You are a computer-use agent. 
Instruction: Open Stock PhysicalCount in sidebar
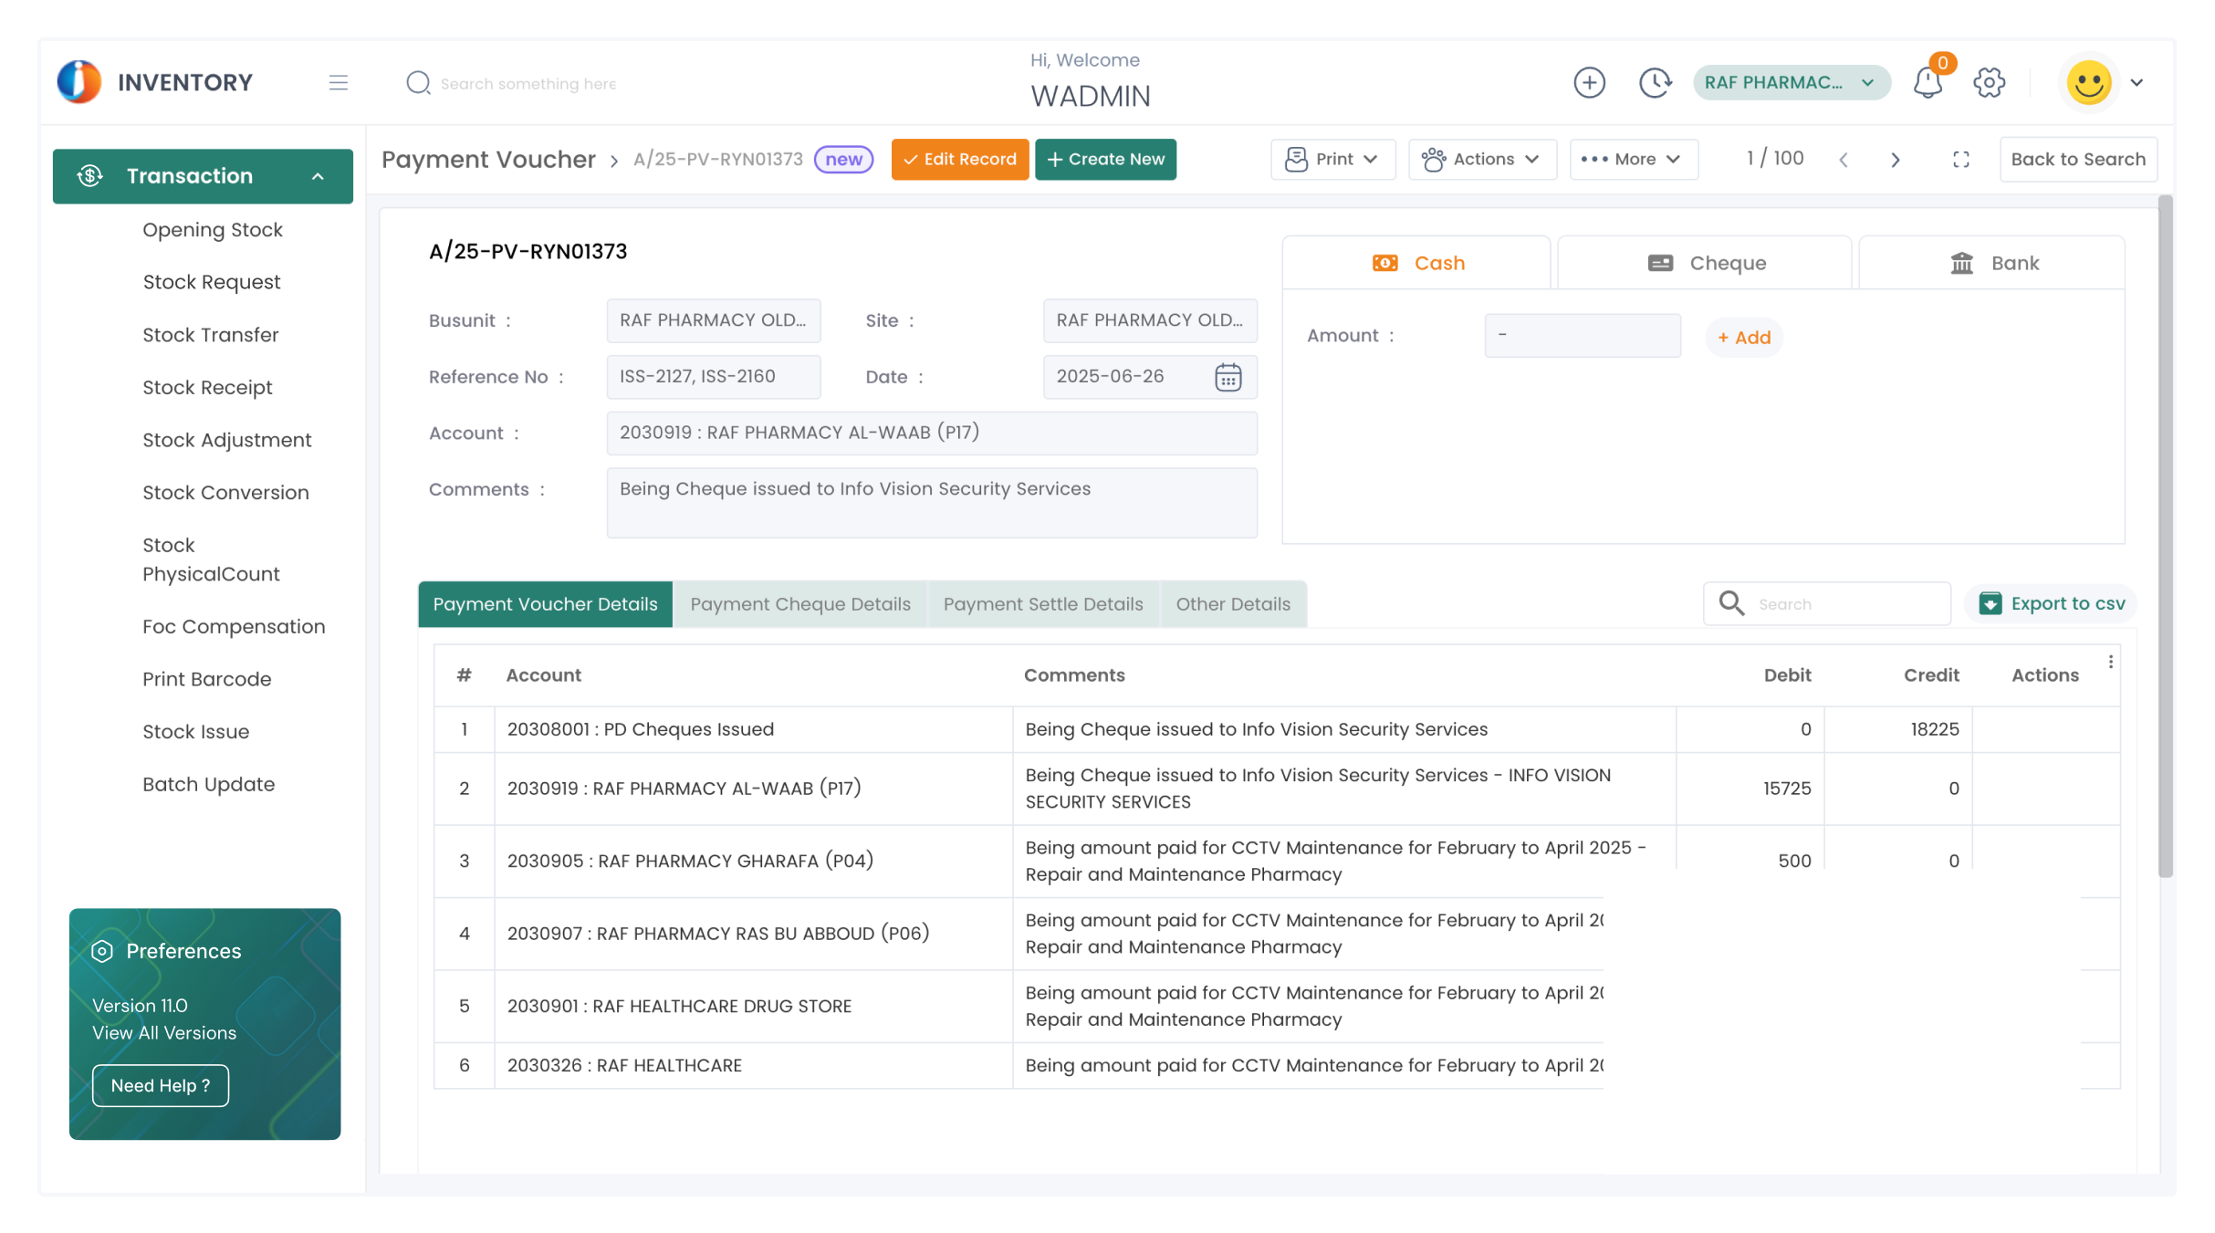[211, 559]
